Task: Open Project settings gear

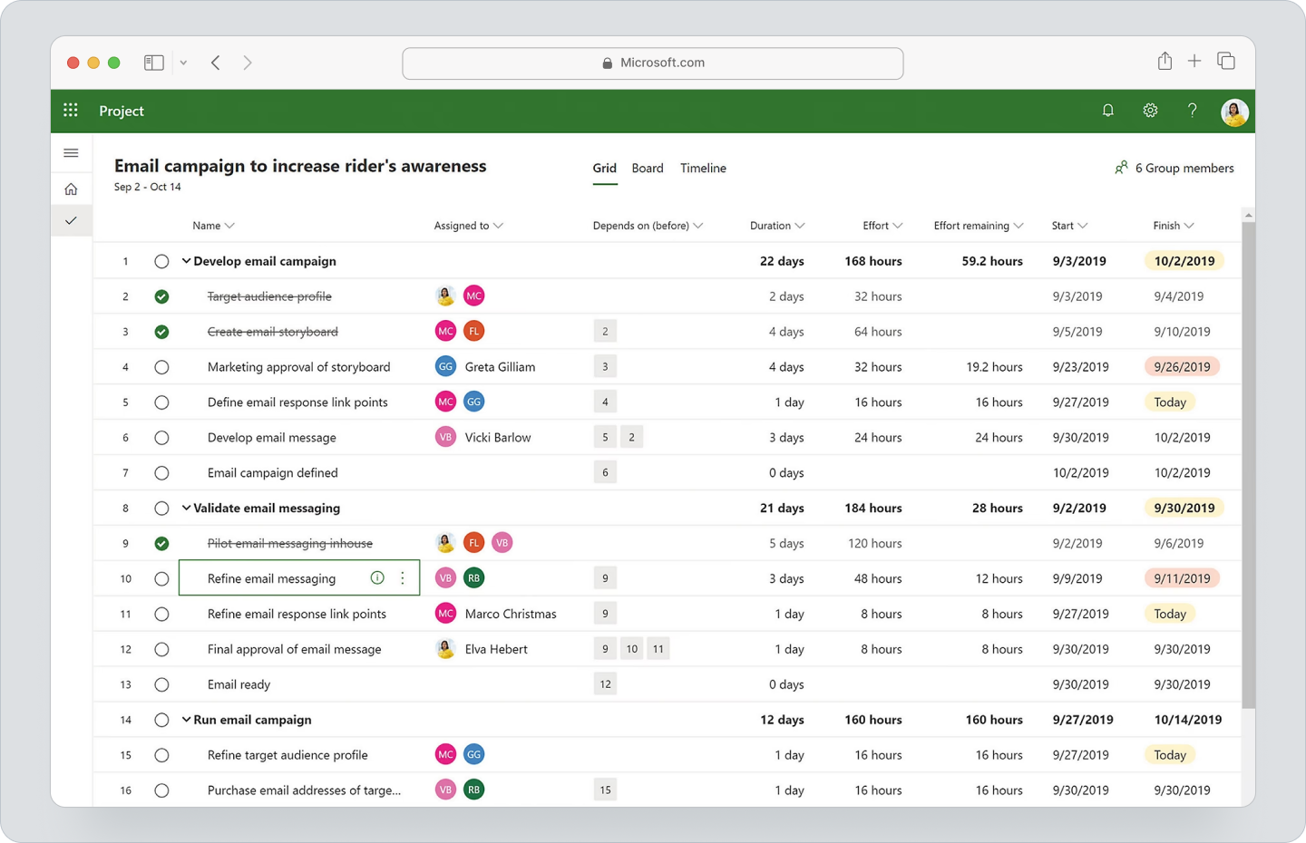Action: (1150, 110)
